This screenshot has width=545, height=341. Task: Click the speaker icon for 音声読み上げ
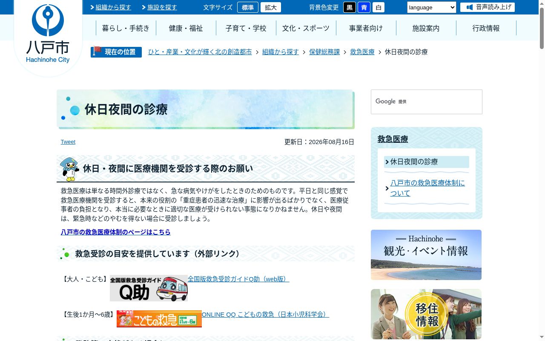pyautogui.click(x=469, y=7)
